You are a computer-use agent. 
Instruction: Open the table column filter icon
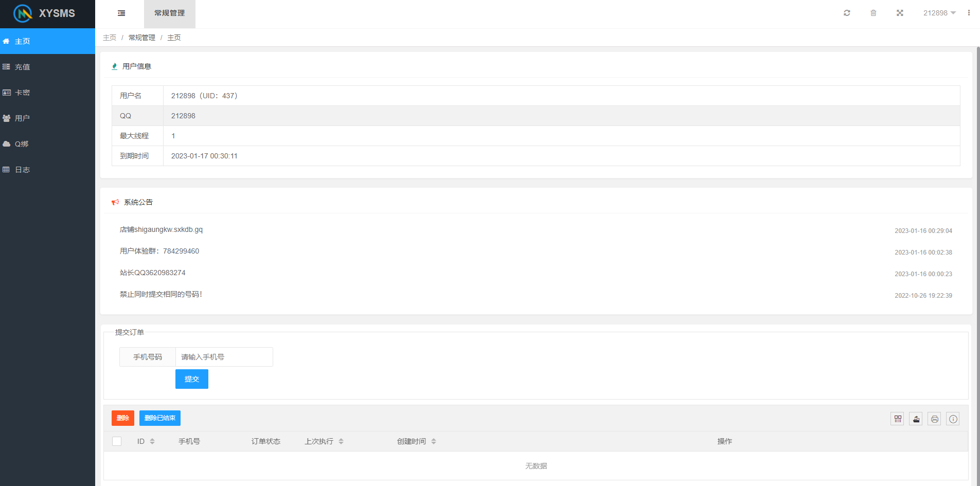(897, 419)
